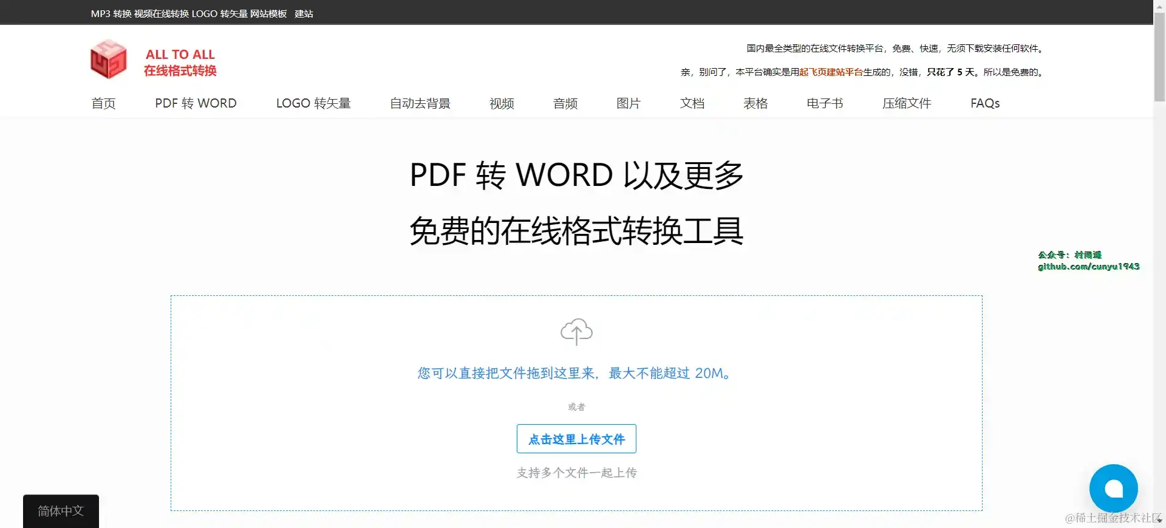Click the cloud upload icon
This screenshot has width=1166, height=528.
click(576, 332)
